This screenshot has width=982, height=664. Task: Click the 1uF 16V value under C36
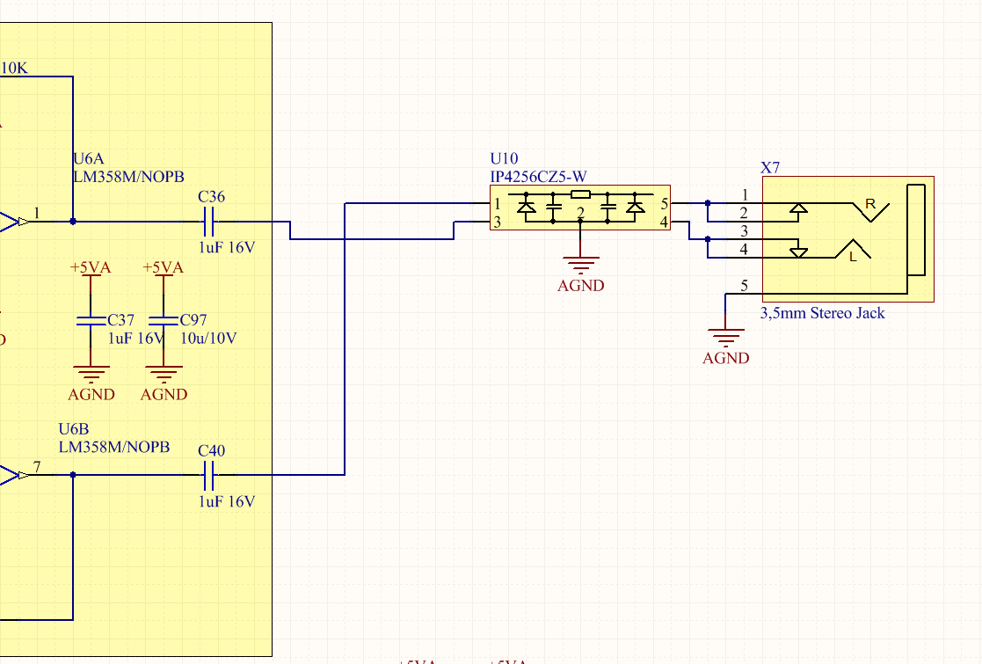tap(227, 247)
